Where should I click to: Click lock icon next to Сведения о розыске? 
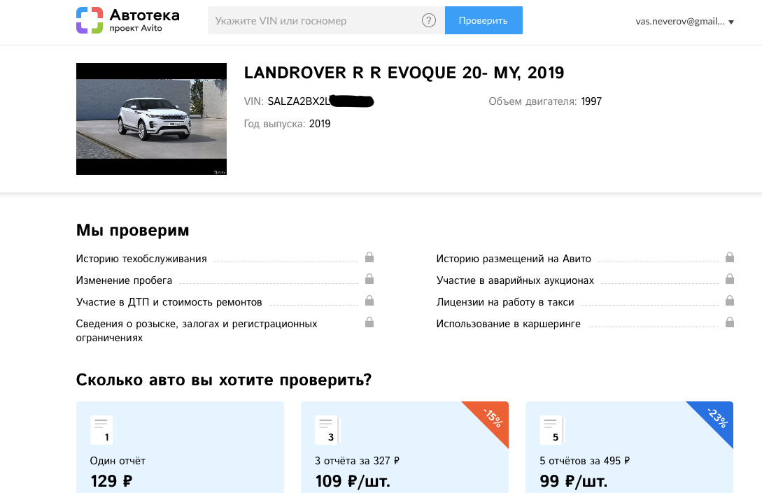click(369, 322)
